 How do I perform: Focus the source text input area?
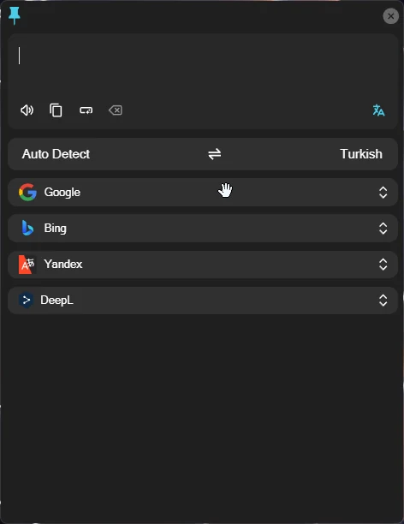203,66
